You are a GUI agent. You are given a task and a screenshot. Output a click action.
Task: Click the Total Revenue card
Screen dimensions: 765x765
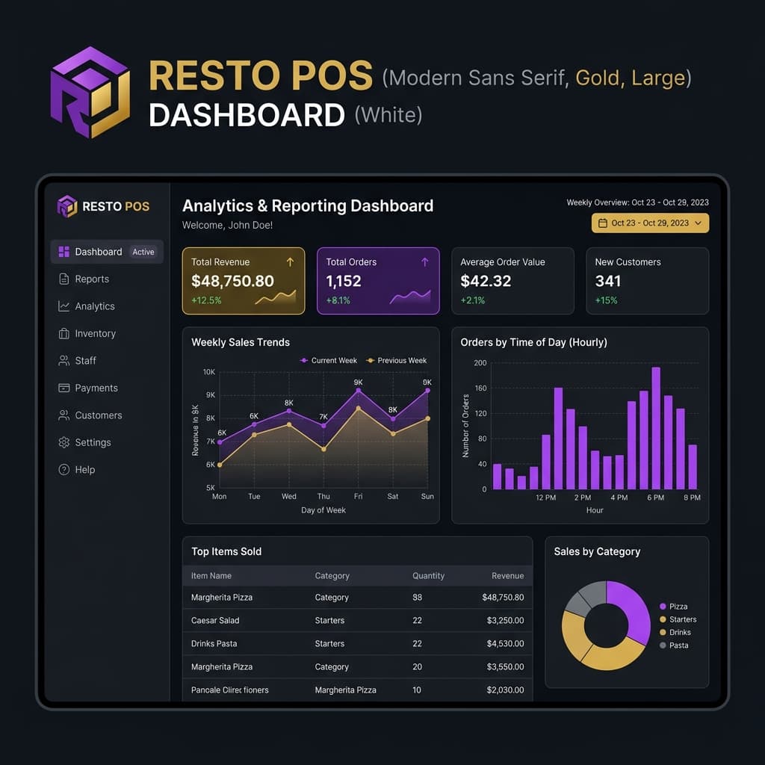coord(244,281)
